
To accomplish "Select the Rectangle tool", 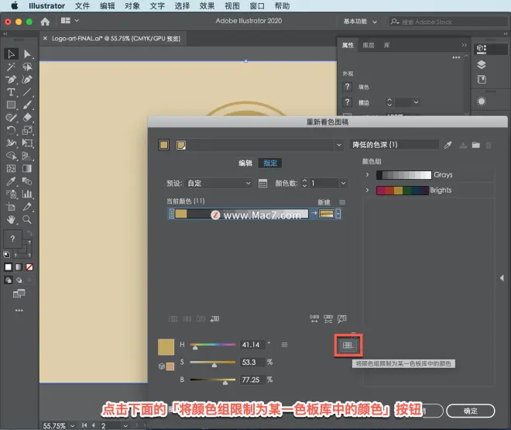I will [11, 105].
